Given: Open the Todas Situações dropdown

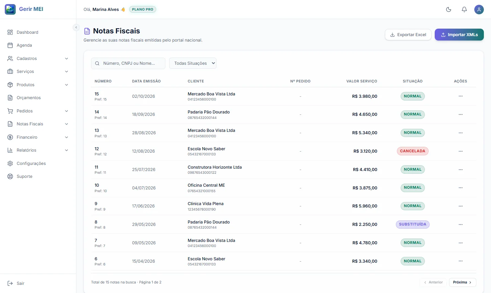Looking at the screenshot, I should click(x=193, y=63).
